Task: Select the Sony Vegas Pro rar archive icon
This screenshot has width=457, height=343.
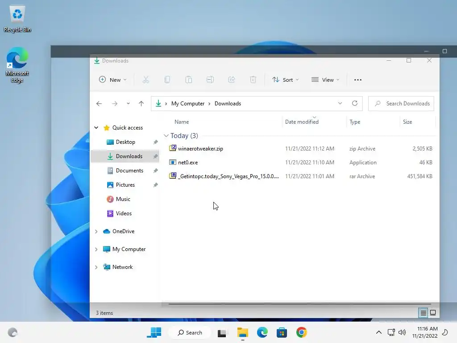Action: tap(173, 176)
